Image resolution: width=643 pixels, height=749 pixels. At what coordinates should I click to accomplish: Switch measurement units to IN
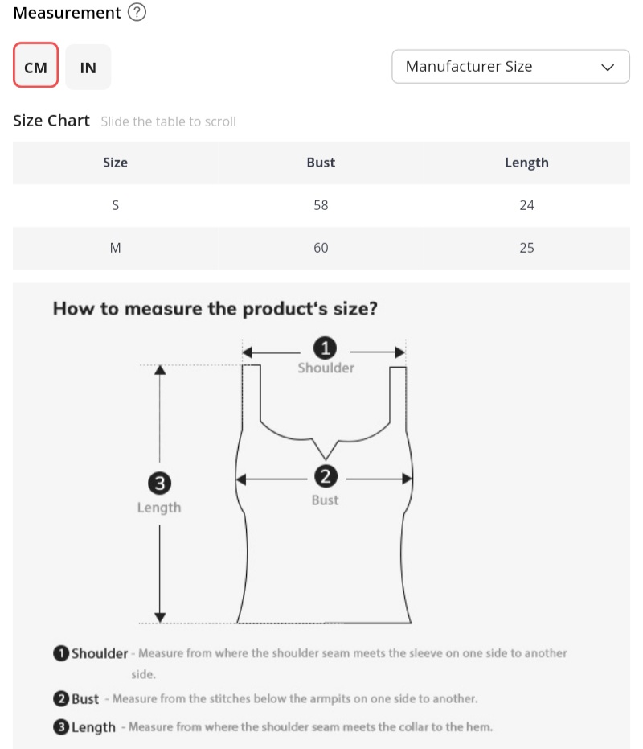click(x=88, y=67)
